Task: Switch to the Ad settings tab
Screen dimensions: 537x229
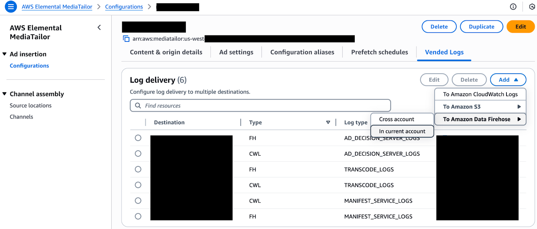Action: click(x=236, y=52)
